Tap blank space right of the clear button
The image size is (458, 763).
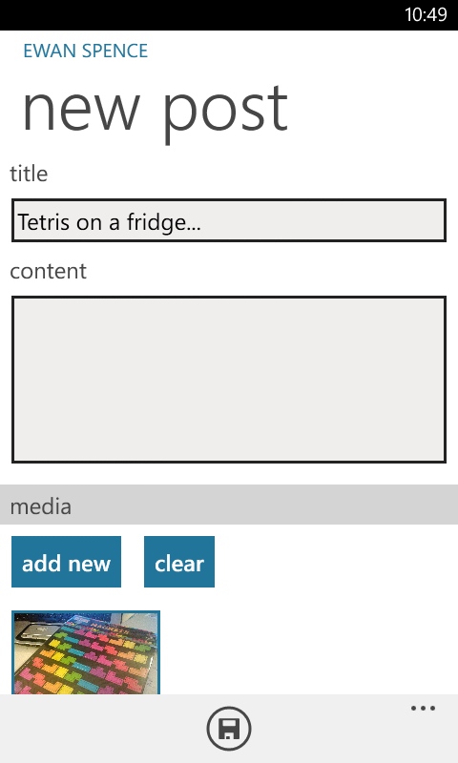point(336,562)
